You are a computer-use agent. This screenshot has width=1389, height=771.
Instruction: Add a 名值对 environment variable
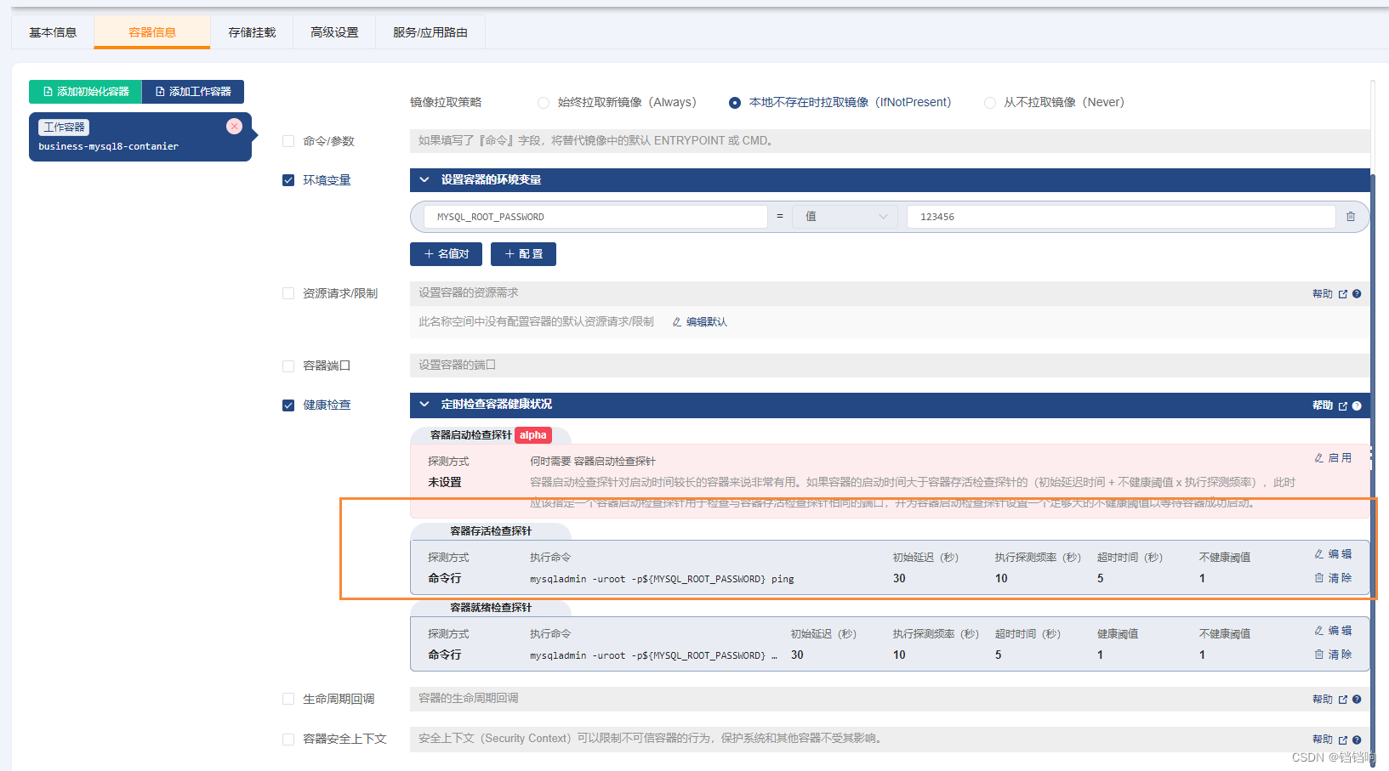pos(446,254)
